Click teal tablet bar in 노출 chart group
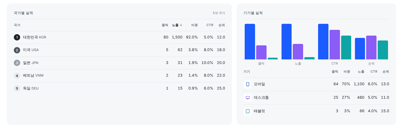The height and width of the screenshot is (128, 403). click(x=309, y=58)
